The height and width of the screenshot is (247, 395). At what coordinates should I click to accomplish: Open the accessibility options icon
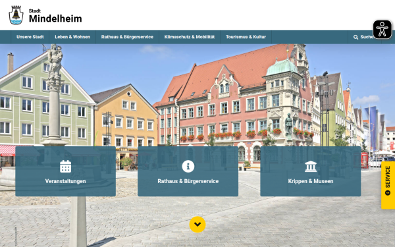tap(382, 30)
